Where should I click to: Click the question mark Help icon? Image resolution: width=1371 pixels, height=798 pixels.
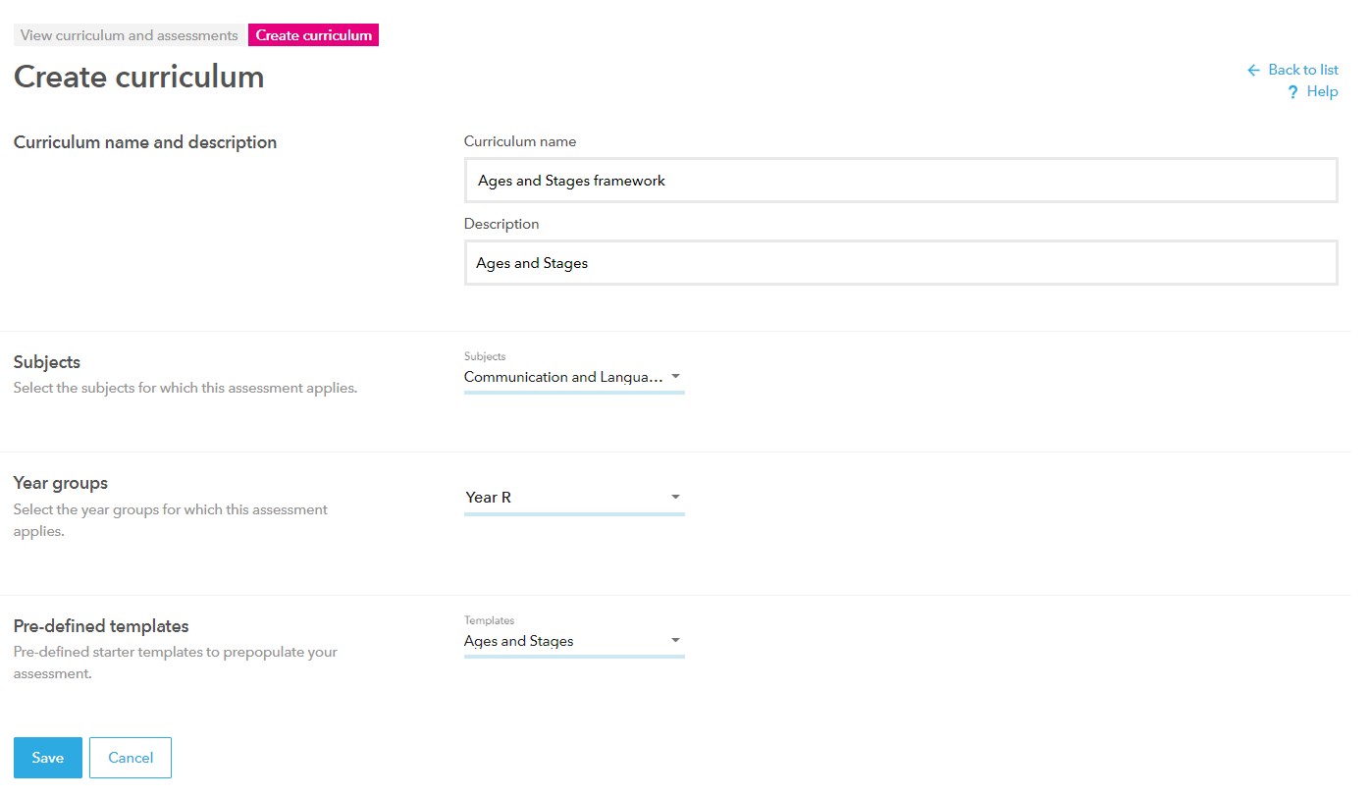pyautogui.click(x=1292, y=92)
